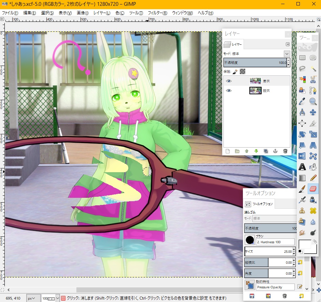Hide the 着衣 layer with its eye icon

(229, 81)
